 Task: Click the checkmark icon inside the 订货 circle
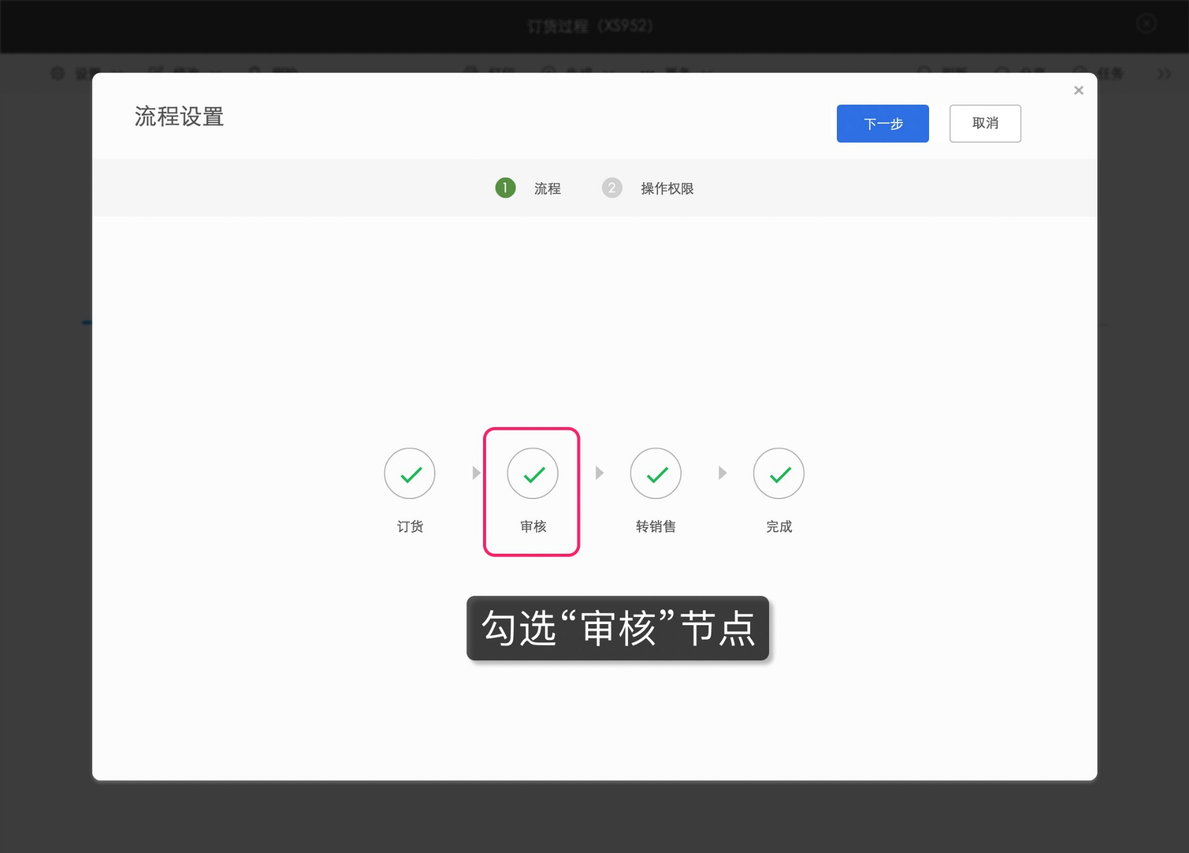click(x=409, y=473)
